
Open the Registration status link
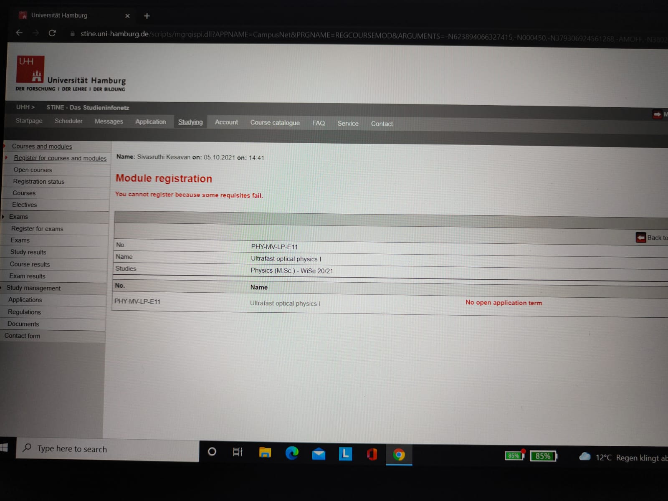click(38, 182)
